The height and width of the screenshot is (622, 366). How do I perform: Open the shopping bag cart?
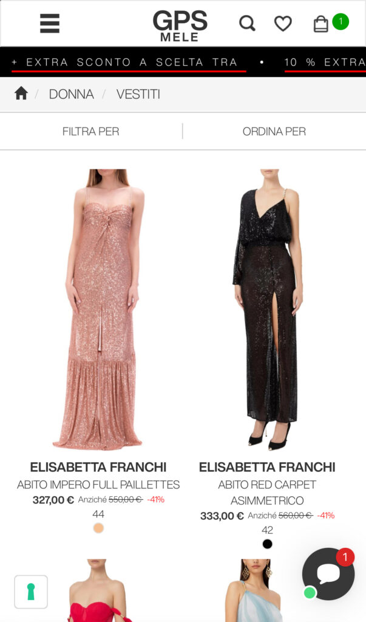[320, 24]
